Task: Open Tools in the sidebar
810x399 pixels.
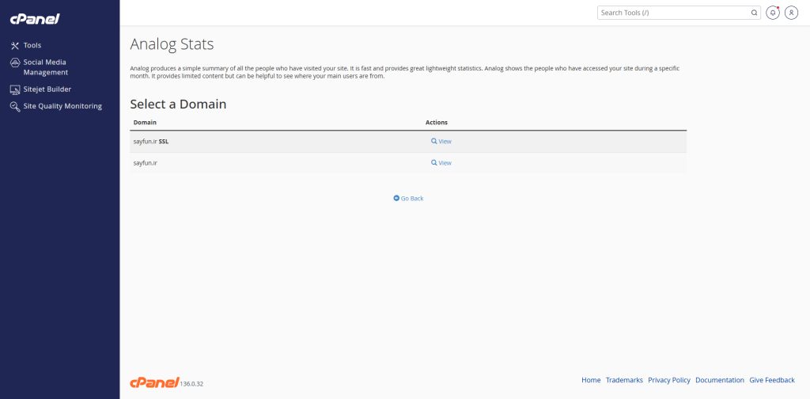Action: [x=32, y=45]
